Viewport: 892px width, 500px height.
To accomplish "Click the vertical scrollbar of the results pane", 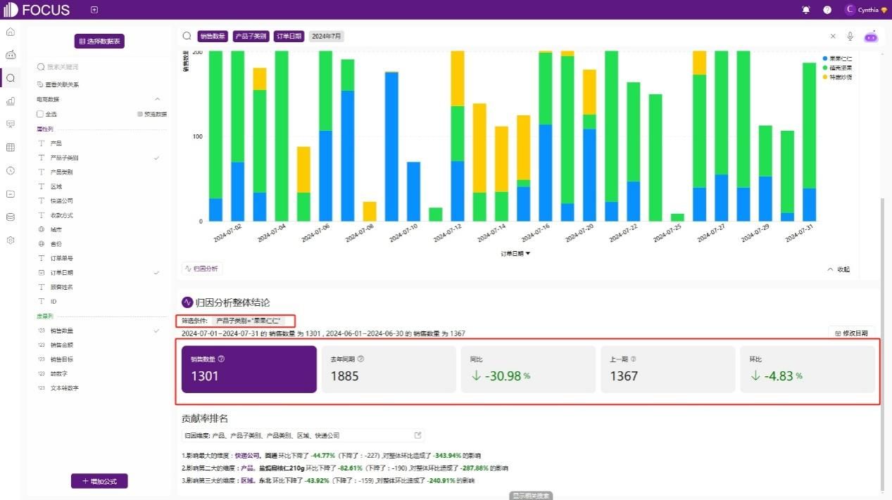I will point(883,345).
